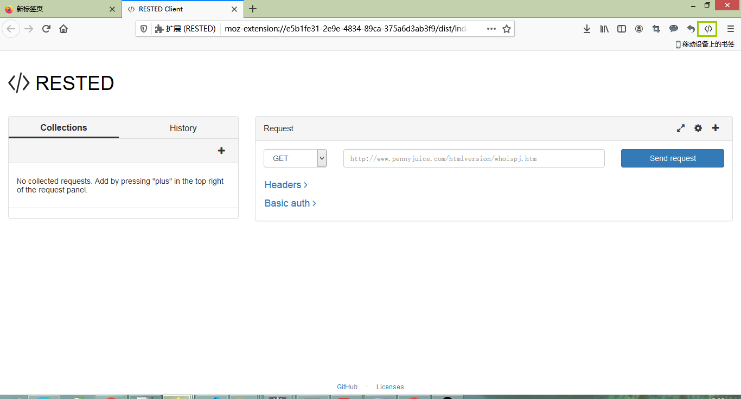Click the RESTED page heading
The width and height of the screenshot is (741, 399).
[x=75, y=83]
